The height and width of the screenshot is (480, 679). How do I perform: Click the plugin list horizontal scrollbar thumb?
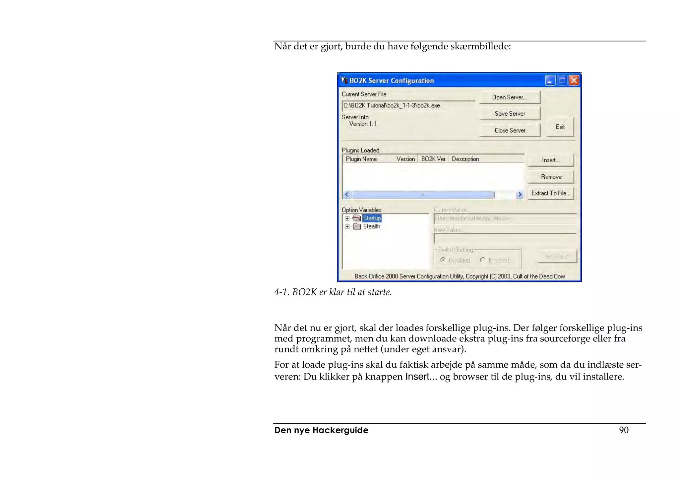coord(423,195)
